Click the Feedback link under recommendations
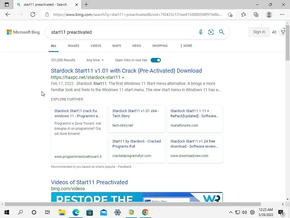This screenshot has width=290, height=218. [x=125, y=167]
